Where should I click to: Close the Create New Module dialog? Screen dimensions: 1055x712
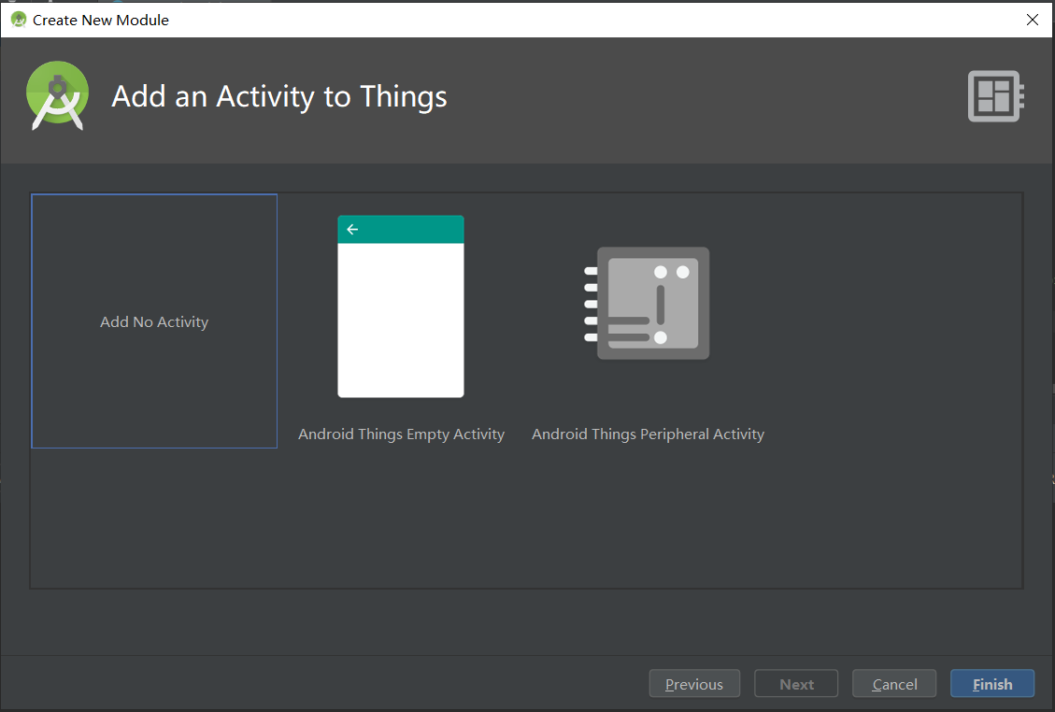[1033, 20]
